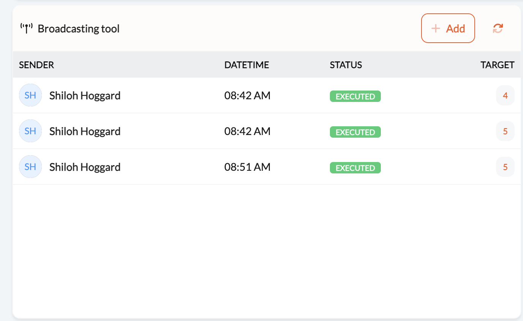Click the Broadcasting tool antenna icon
The image size is (523, 321).
[26, 28]
